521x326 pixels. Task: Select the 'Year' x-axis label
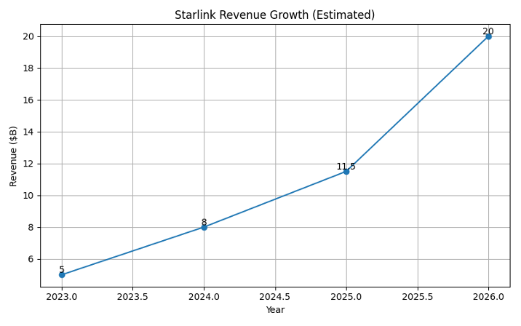(x=275, y=310)
